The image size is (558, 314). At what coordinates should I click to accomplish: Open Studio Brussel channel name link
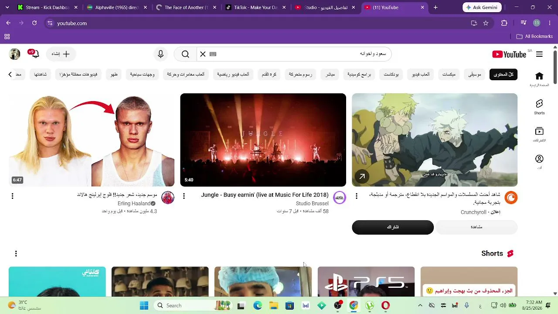312,204
